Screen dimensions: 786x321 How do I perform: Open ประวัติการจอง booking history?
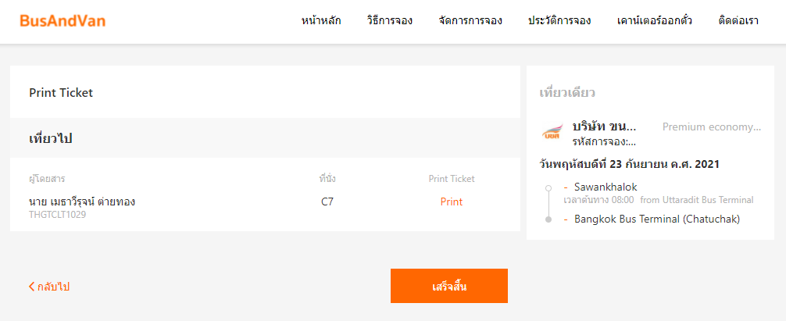(x=559, y=21)
